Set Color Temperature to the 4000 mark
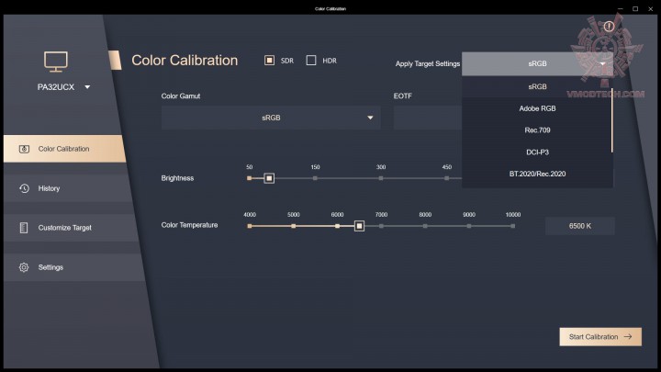 point(250,226)
